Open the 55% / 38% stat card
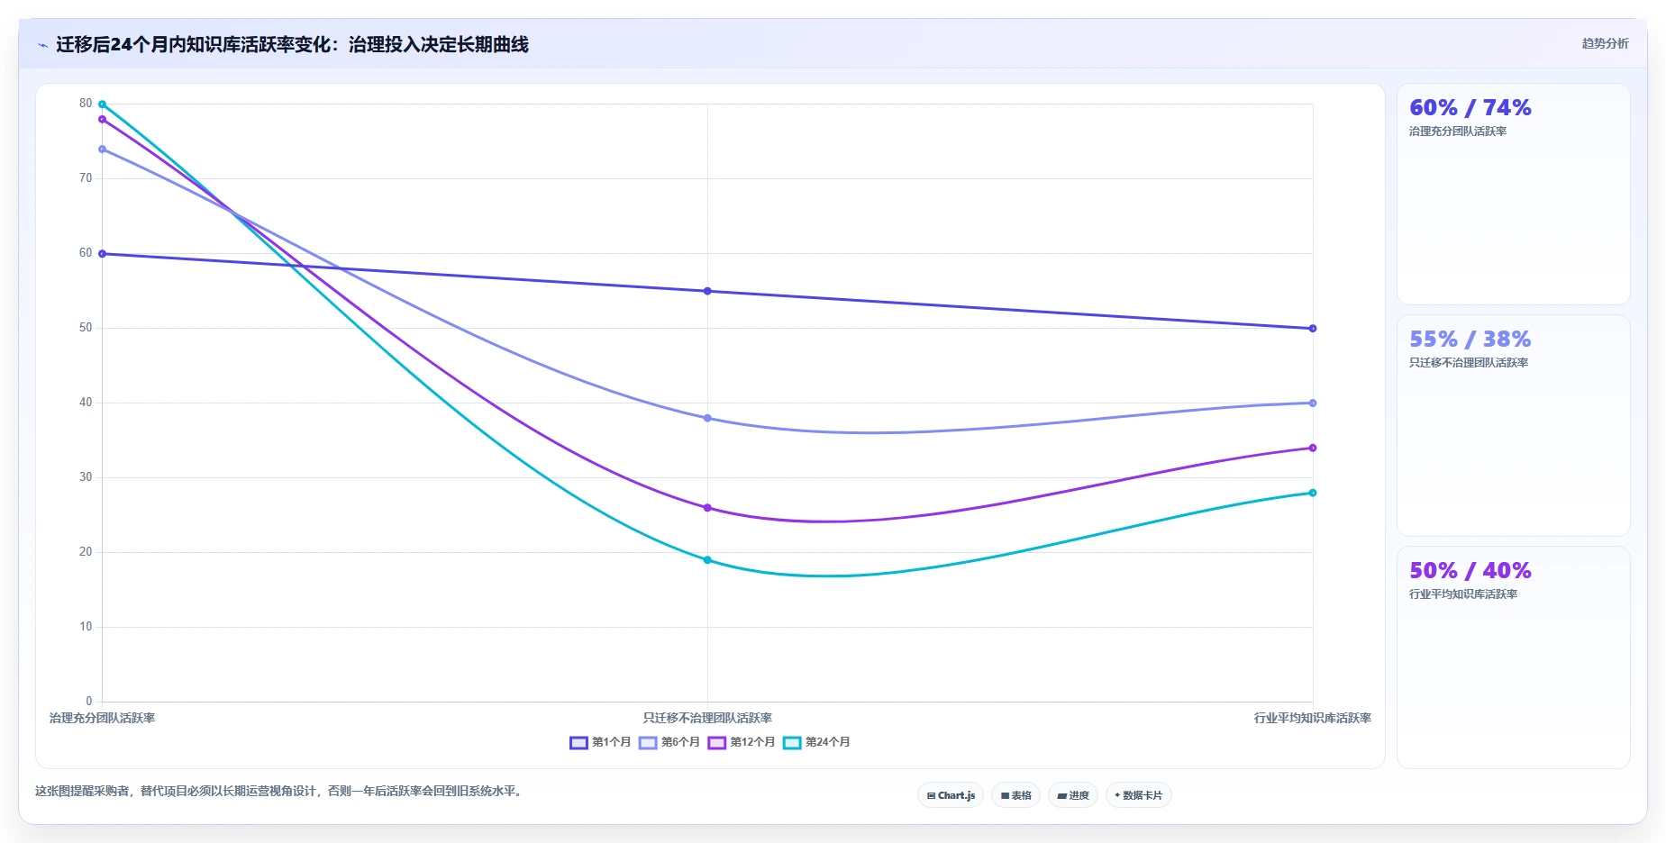 coord(1513,425)
